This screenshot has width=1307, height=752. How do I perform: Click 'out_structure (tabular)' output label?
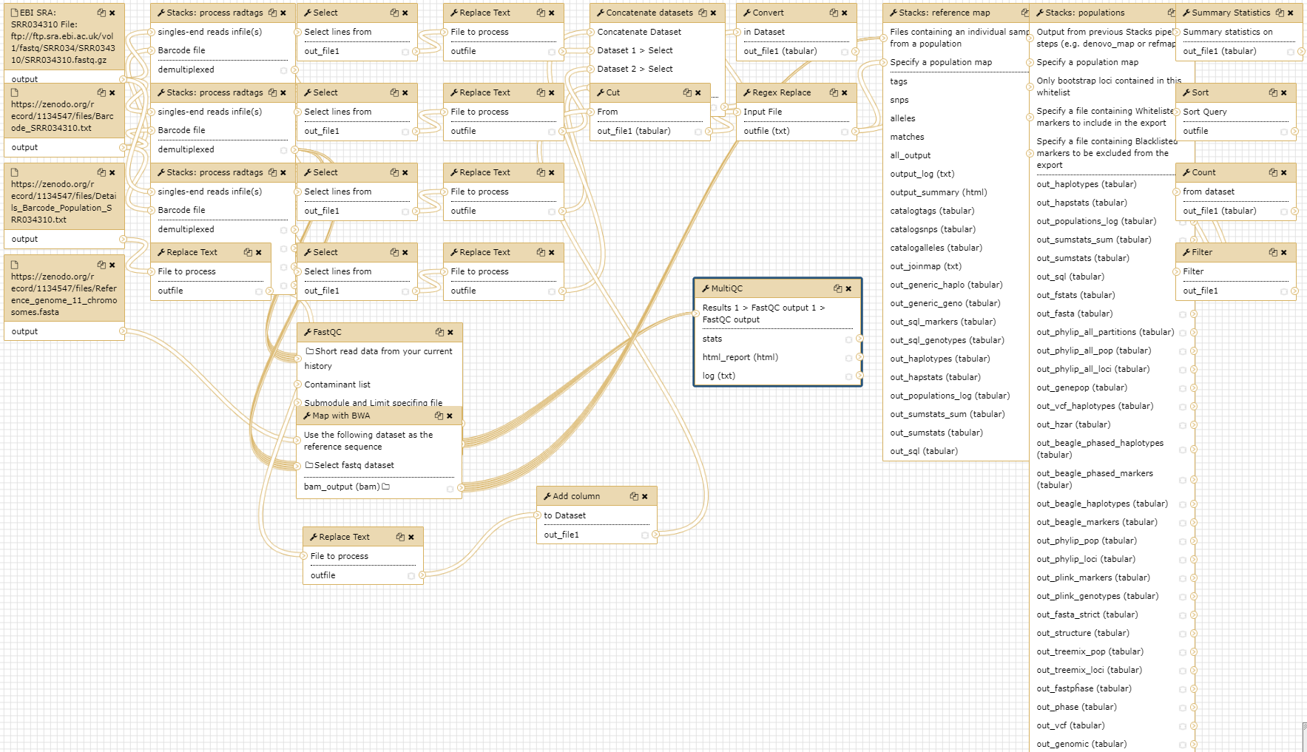1082,633
